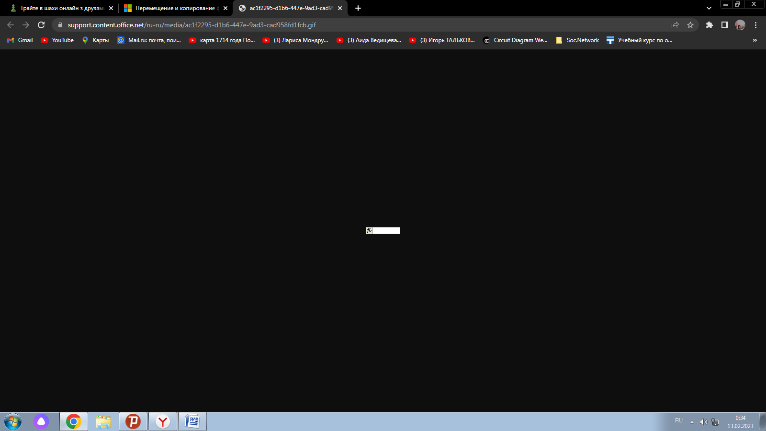The width and height of the screenshot is (766, 431).
Task: Open the Soc.Network bookmark folder
Action: coord(577,40)
